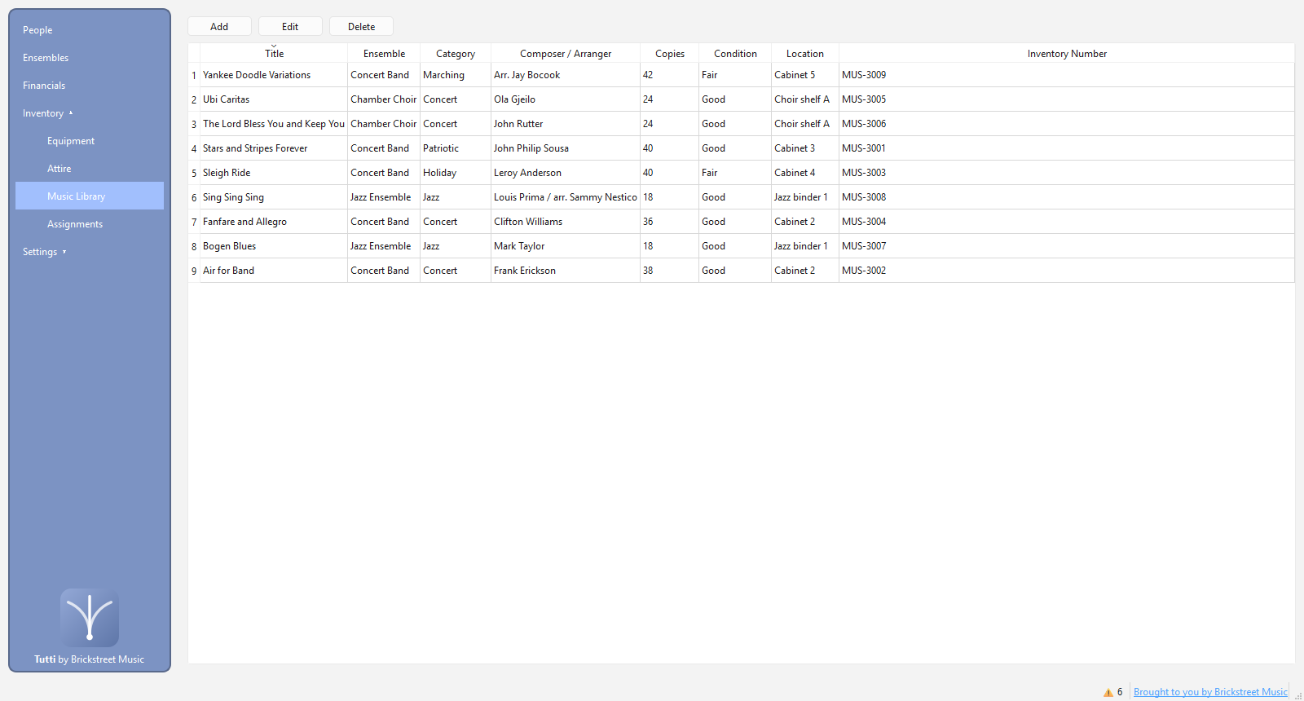Click the warning triangle status icon
The width and height of the screenshot is (1304, 701).
tap(1108, 692)
